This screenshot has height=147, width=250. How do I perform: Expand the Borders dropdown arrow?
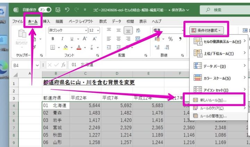[x=59, y=47]
